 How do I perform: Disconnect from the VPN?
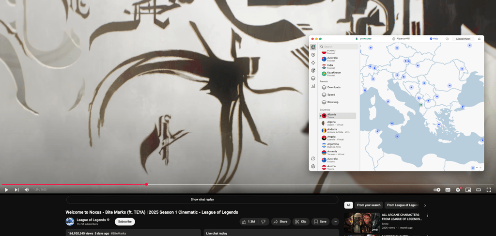pos(463,39)
